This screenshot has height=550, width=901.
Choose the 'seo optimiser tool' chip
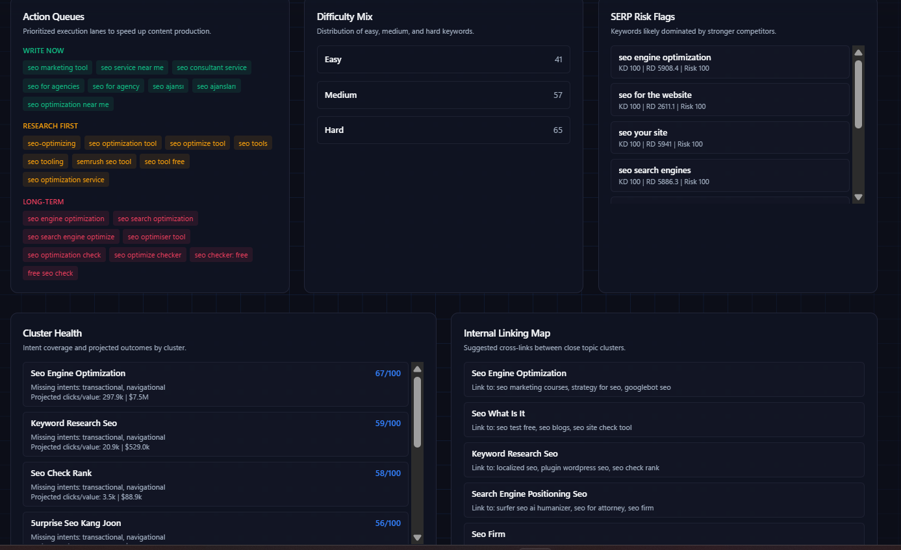[x=157, y=237]
